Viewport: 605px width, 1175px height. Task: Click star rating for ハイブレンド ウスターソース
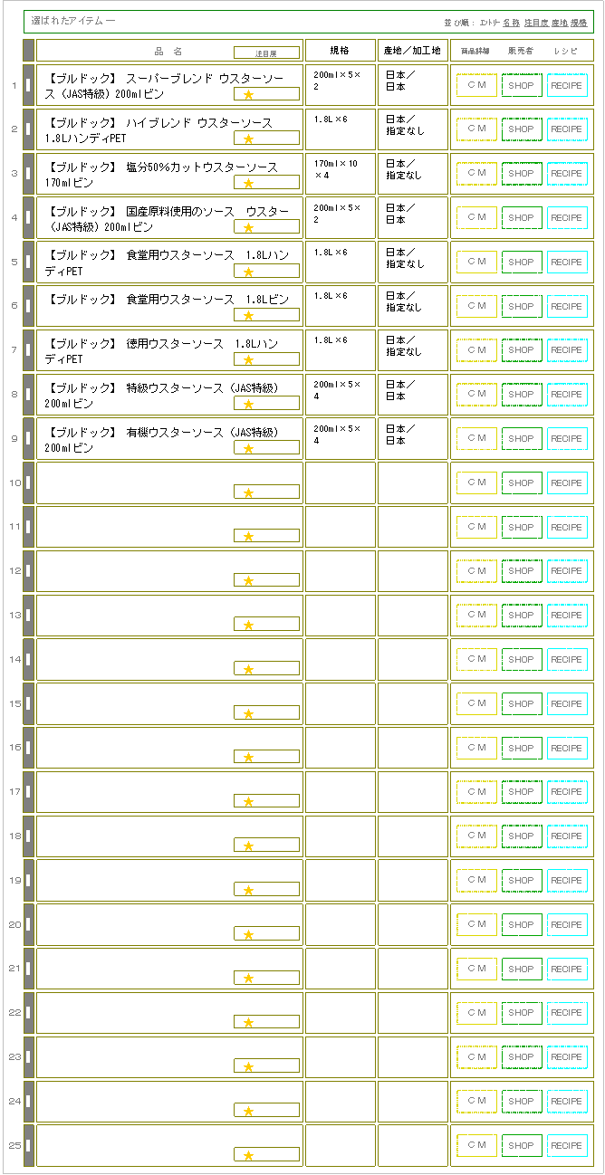click(x=248, y=139)
